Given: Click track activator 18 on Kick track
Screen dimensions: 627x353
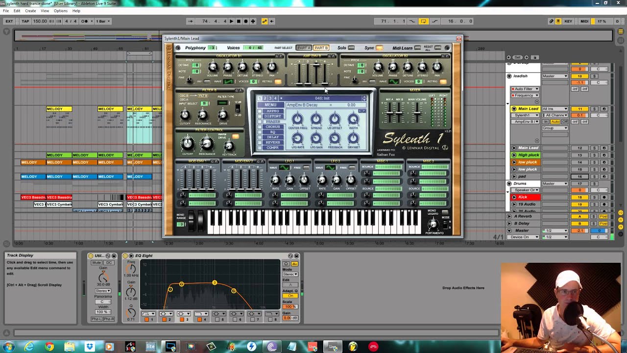Looking at the screenshot, I should (580, 197).
